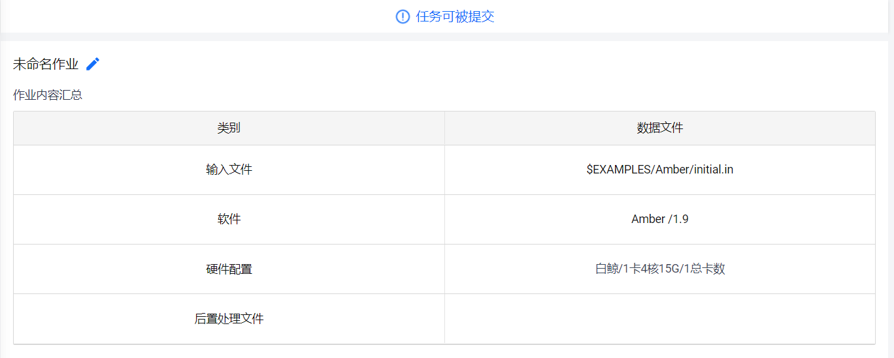
Task: Click the 类别 column header
Action: click(229, 128)
